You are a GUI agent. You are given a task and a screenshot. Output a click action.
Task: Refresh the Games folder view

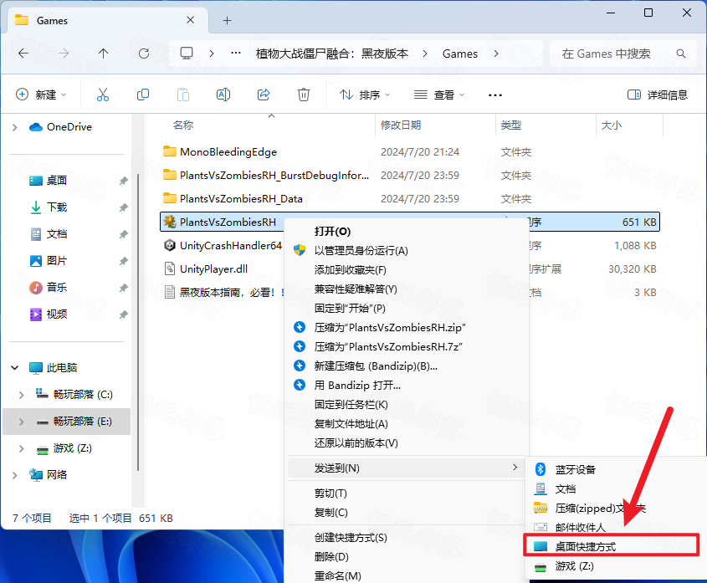point(144,54)
